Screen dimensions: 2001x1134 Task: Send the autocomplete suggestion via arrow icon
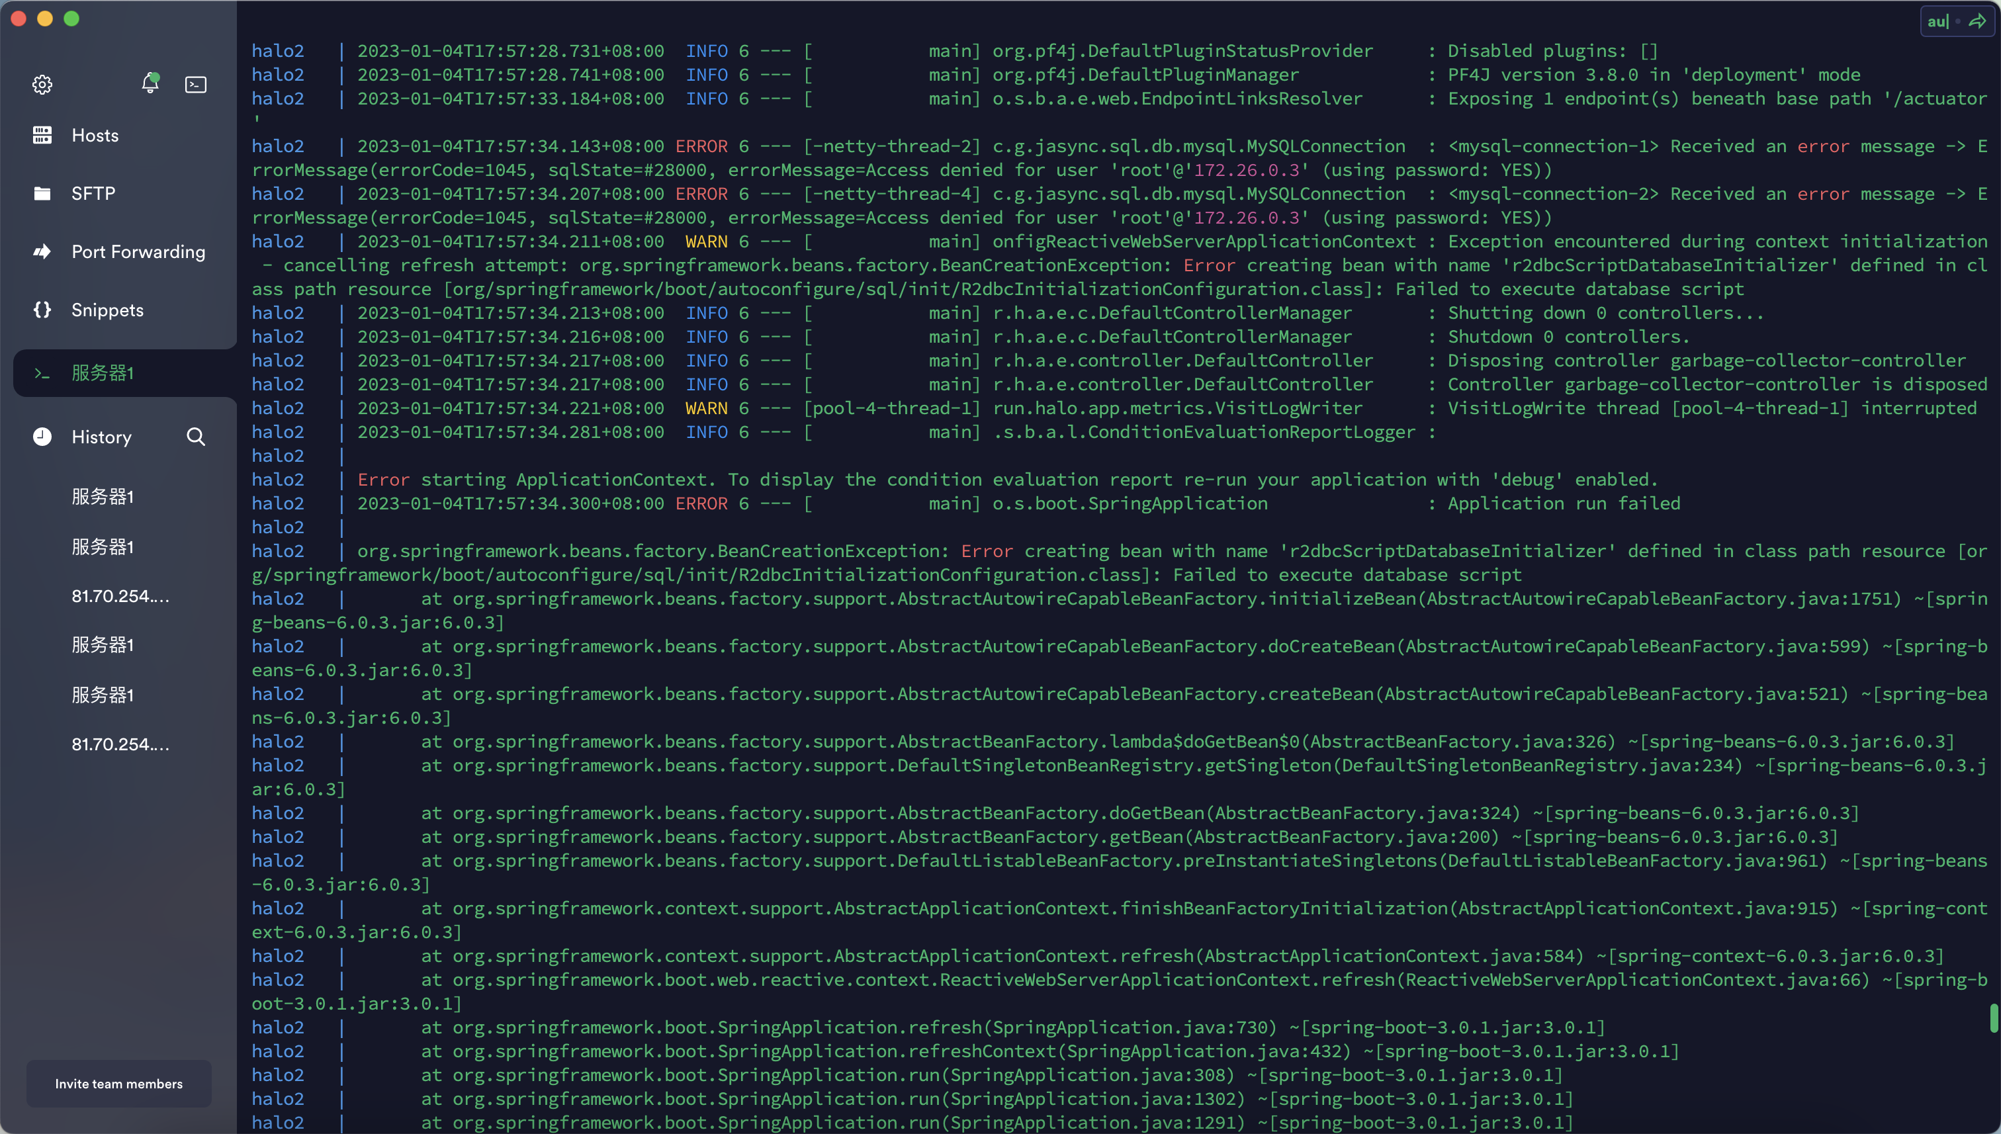pyautogui.click(x=1979, y=21)
